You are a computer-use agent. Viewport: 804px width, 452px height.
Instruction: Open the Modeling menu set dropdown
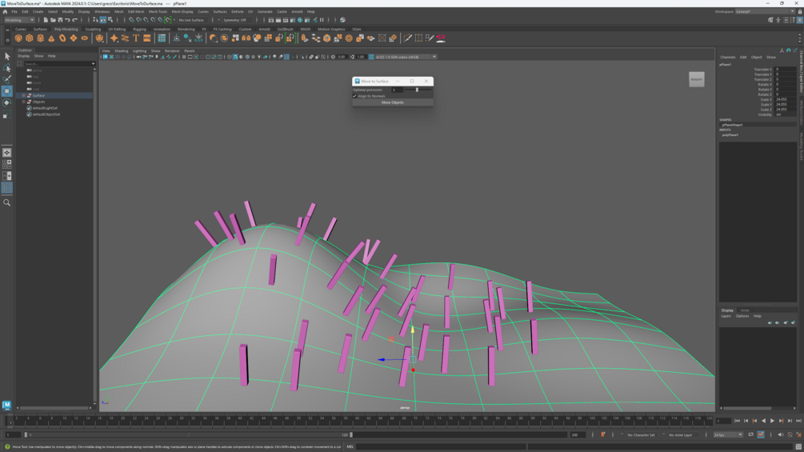click(19, 20)
